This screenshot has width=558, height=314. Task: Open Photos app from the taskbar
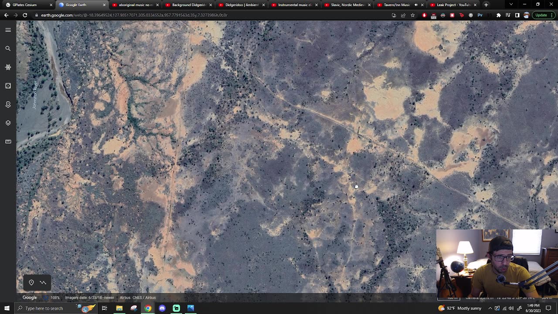191,308
